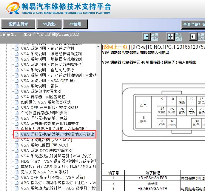
Task: Click page icon beside VSA 调制器-控制器单元插接器输入和输出
Action: pyautogui.click(x=17, y=134)
